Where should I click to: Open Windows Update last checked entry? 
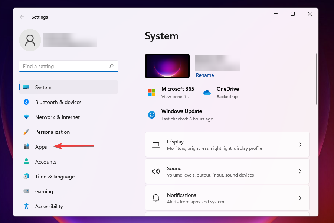point(187,119)
